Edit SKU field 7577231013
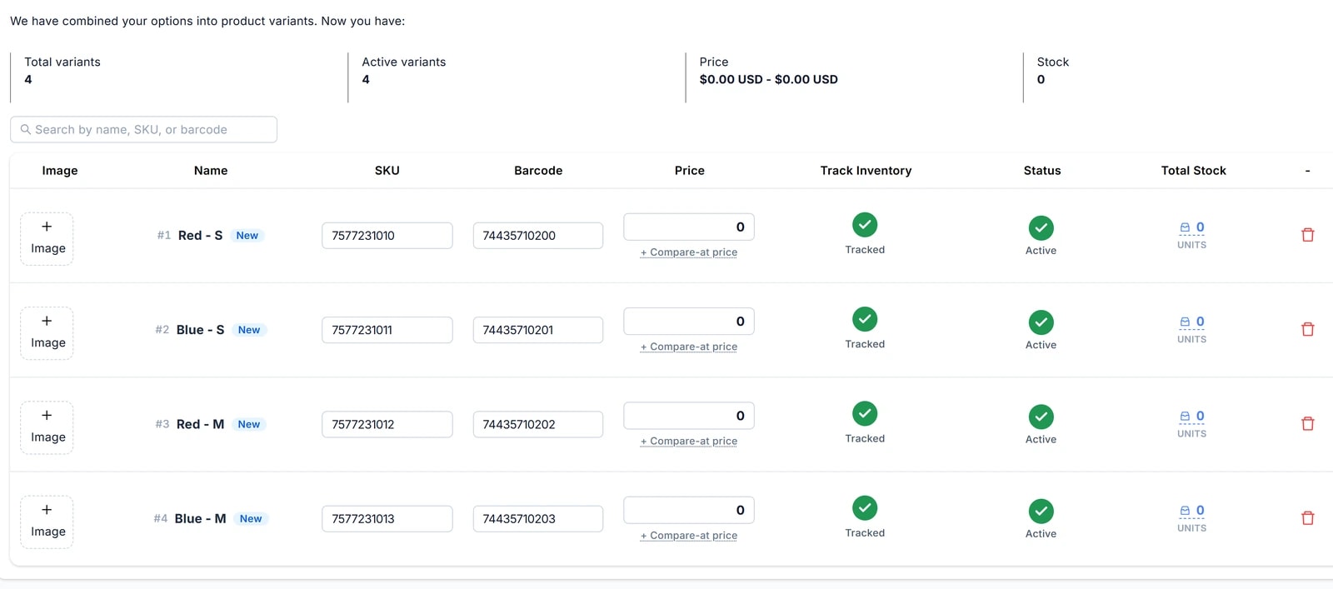The height and width of the screenshot is (589, 1333). [x=387, y=518]
